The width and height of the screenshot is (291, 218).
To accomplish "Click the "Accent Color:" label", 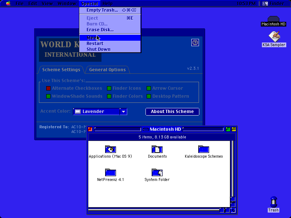I will pyautogui.click(x=55, y=111).
